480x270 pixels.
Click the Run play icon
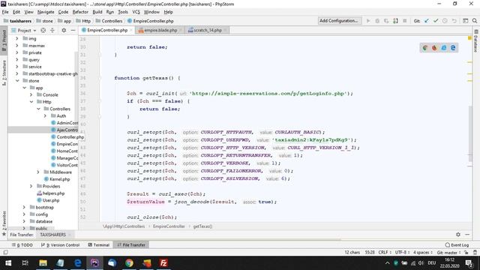pos(368,21)
